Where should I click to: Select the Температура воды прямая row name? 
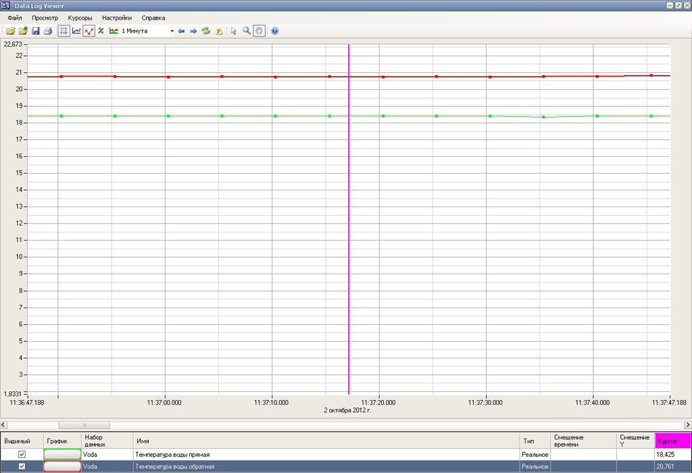(172, 455)
